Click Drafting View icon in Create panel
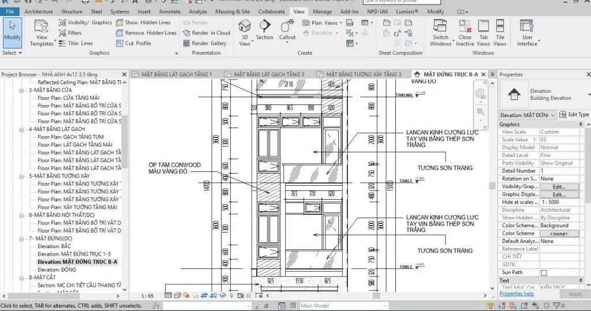591x311 pixels. [x=350, y=23]
